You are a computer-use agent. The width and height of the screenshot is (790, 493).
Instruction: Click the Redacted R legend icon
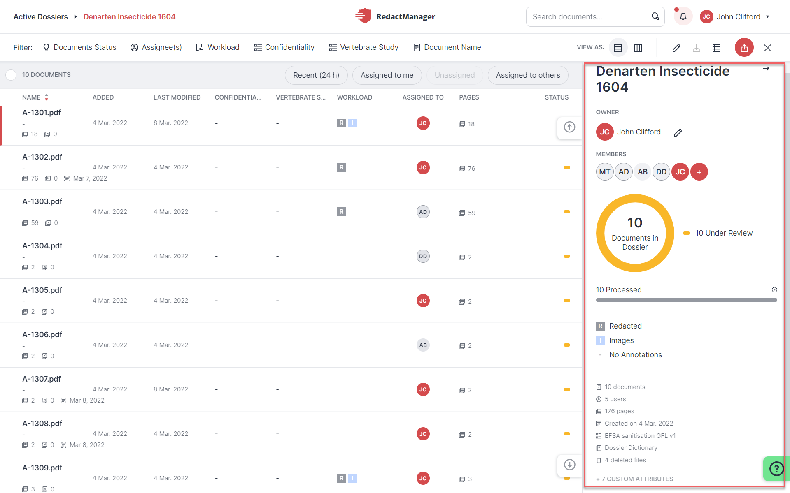600,326
